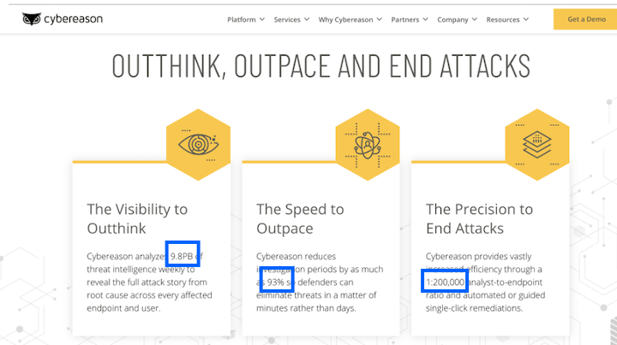Click the Outthink, Outpace and End Attacks heading
Screen dimensions: 617x345
(x=321, y=66)
